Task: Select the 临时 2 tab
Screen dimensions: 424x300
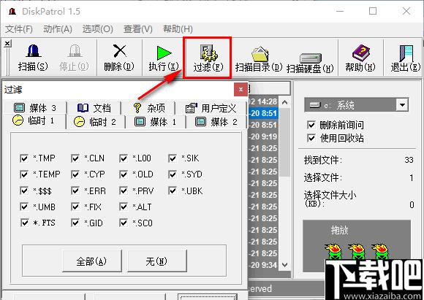Action: pyautogui.click(x=95, y=122)
